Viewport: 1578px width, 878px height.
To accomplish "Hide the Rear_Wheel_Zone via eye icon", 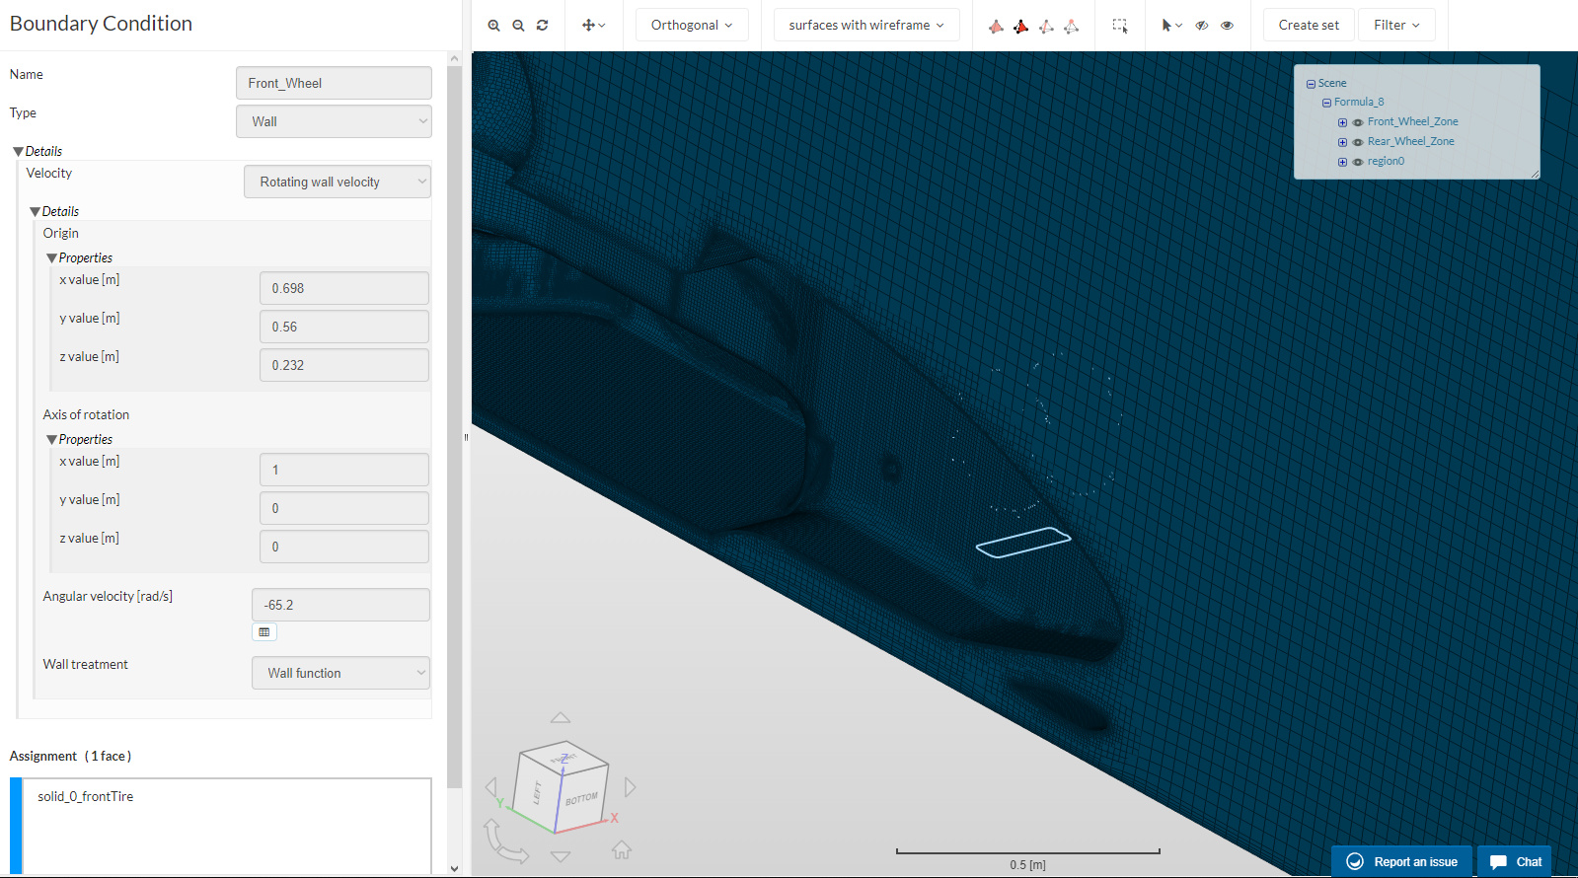I will 1358,142.
